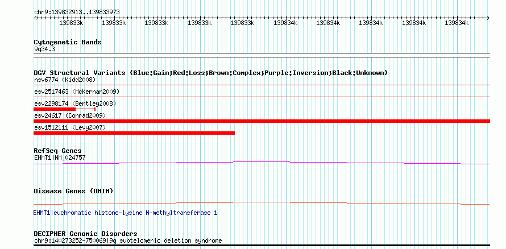
Task: Click the chr9:139832913..139833973 coordinate label
Action: click(77, 13)
